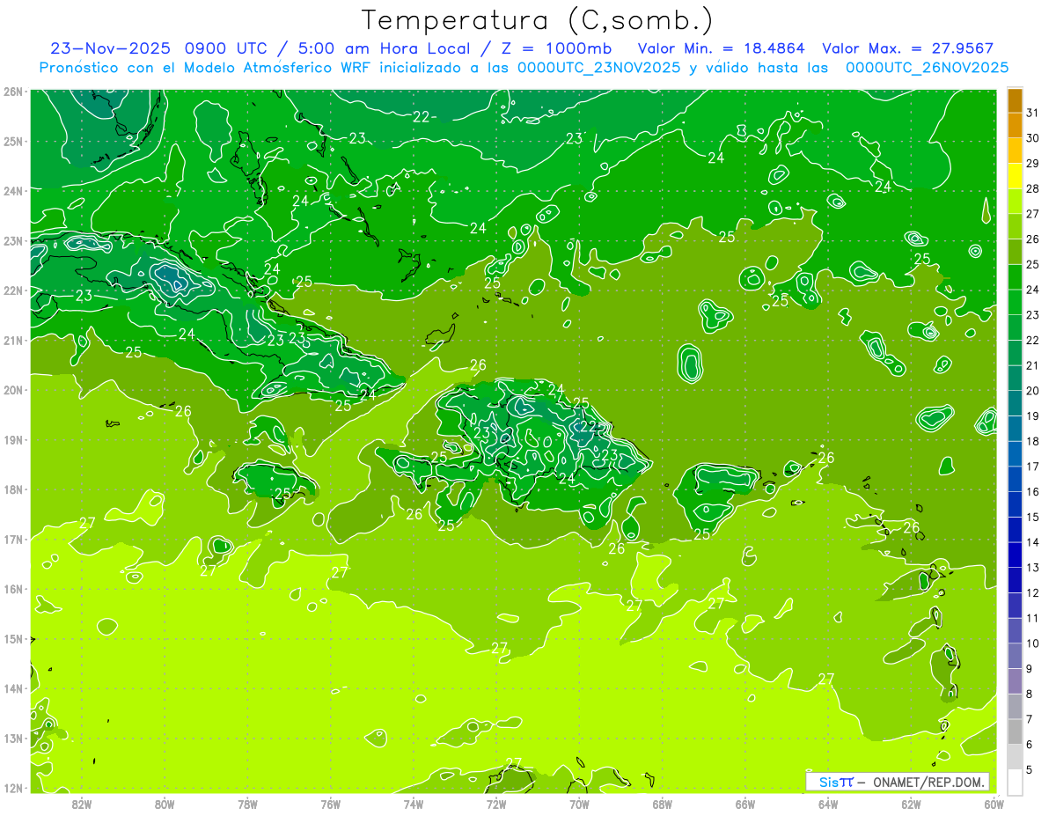Select the 'Valor Max. = 27.9567' text

(x=908, y=48)
